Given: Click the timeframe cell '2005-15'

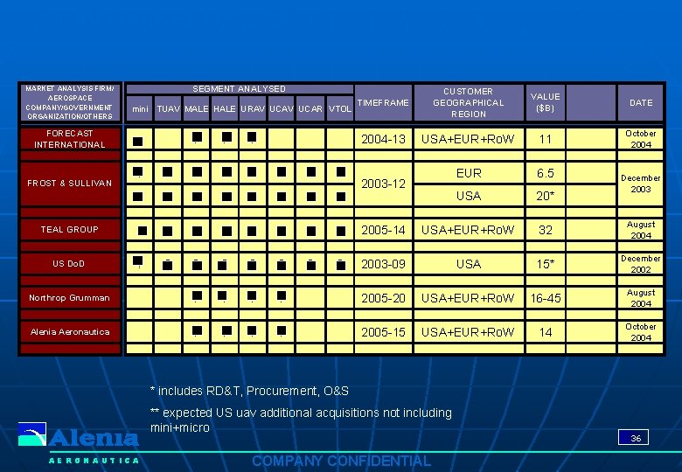Looking at the screenshot, I should pyautogui.click(x=383, y=332).
